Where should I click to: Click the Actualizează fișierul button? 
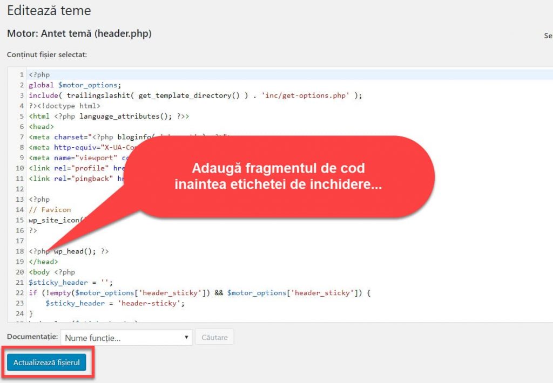pos(46,363)
